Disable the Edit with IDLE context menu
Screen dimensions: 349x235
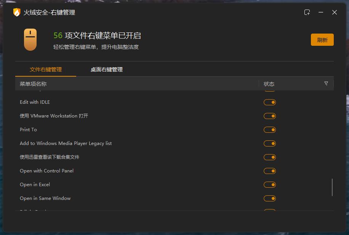click(270, 102)
